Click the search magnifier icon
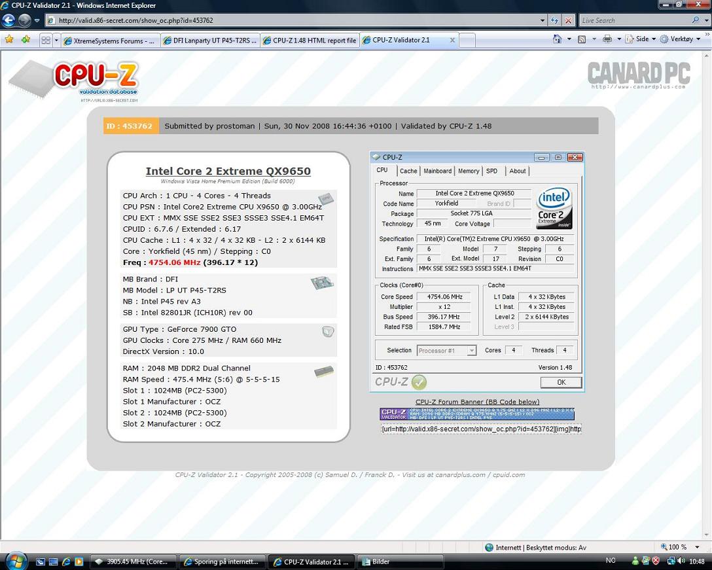712x570 pixels. pos(695,20)
